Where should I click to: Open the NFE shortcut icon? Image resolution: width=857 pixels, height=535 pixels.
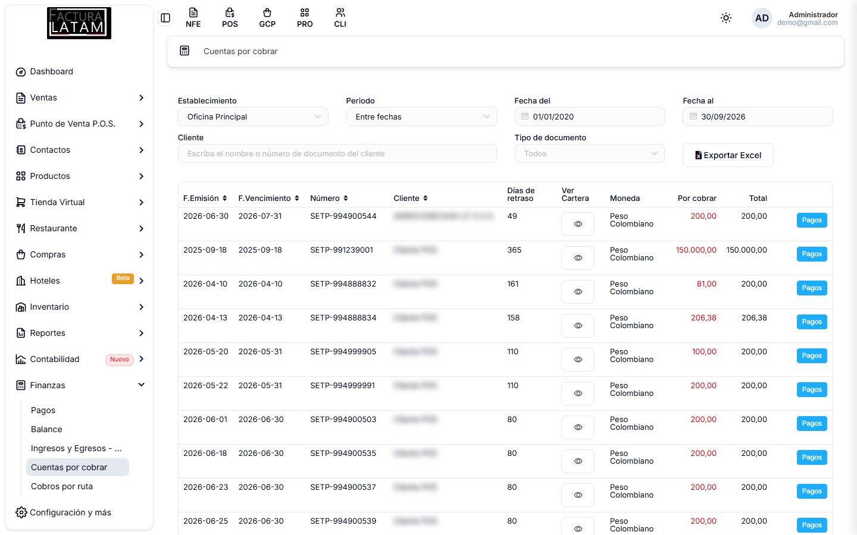pos(193,18)
